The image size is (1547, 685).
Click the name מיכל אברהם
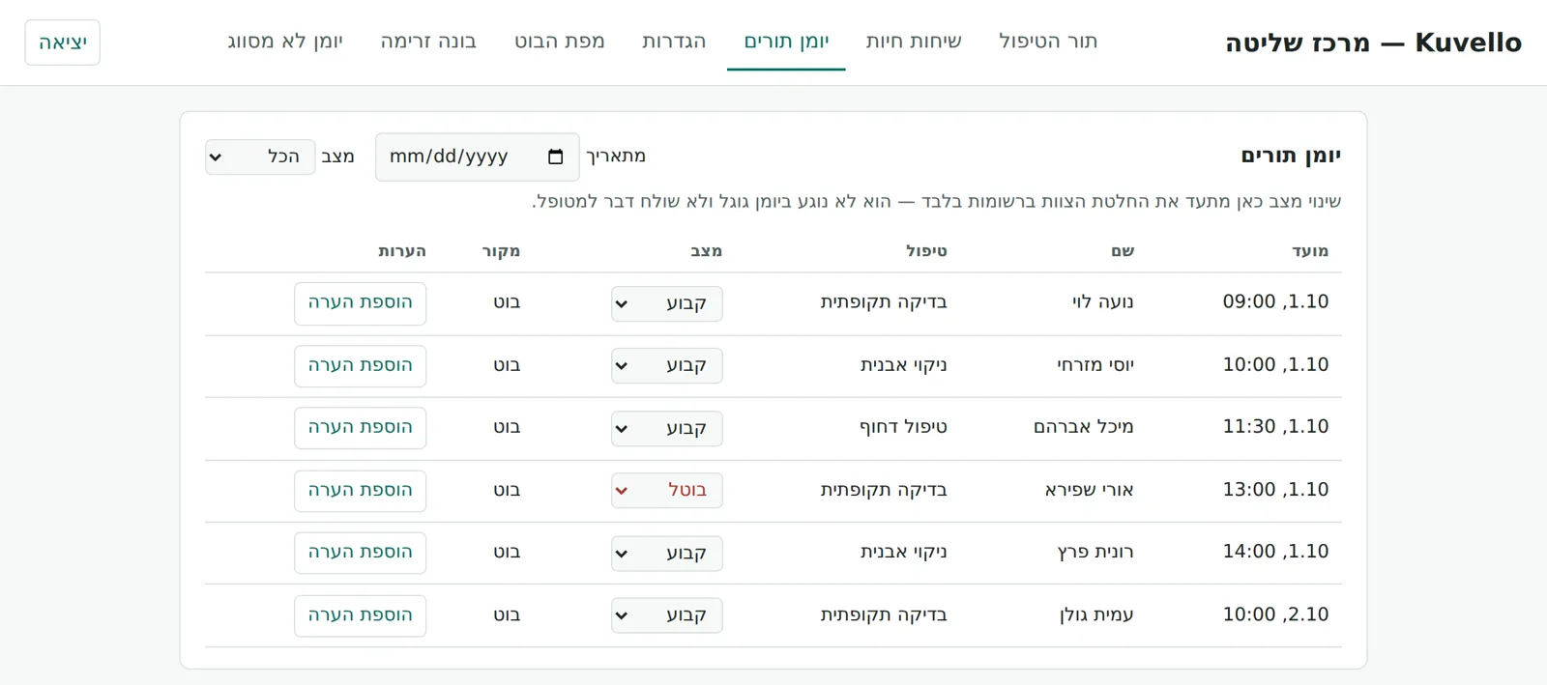[x=1084, y=427]
